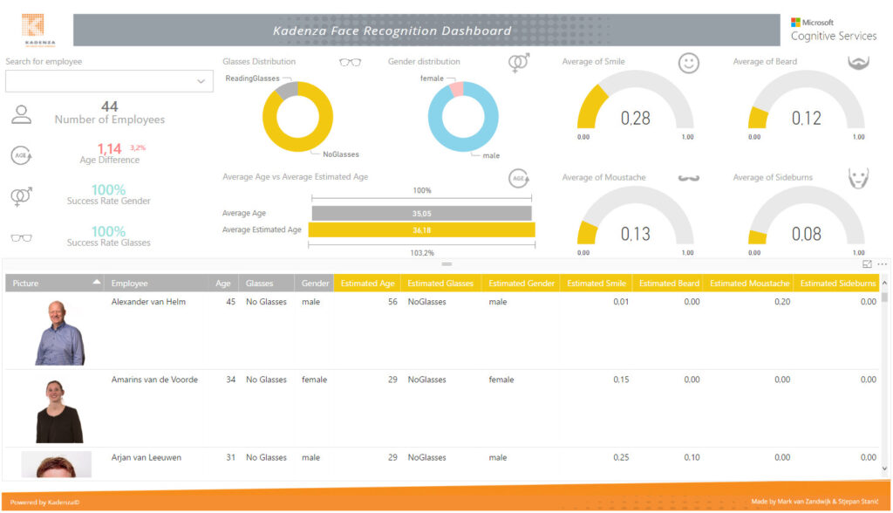
Task: Click the gray Average Age bar
Action: pyautogui.click(x=421, y=213)
